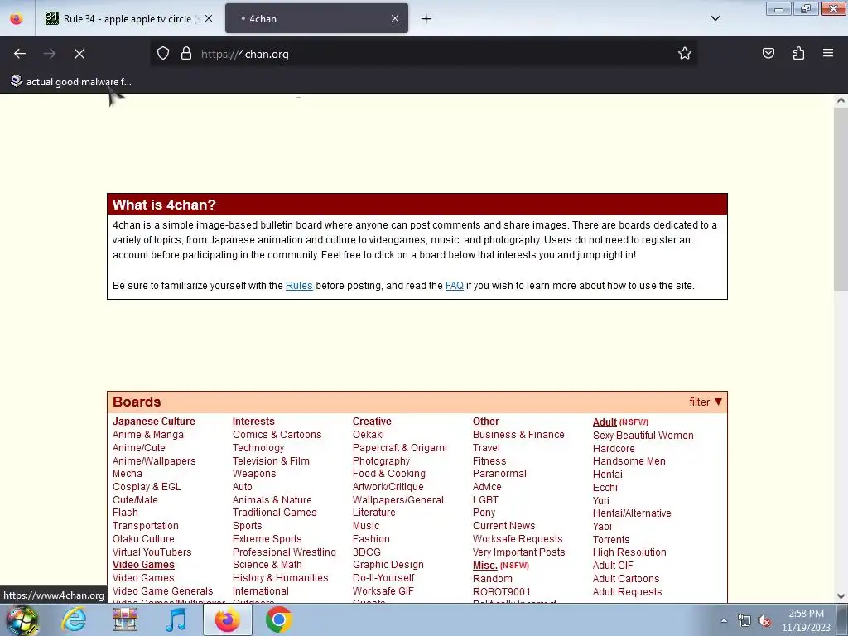
Task: Open the Business & Finance board
Action: click(518, 435)
